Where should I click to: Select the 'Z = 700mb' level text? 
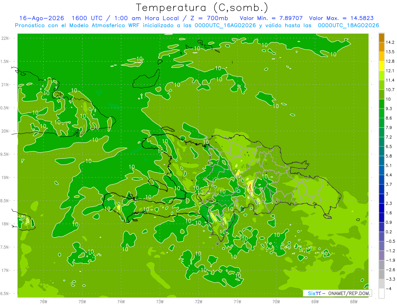tap(209, 18)
